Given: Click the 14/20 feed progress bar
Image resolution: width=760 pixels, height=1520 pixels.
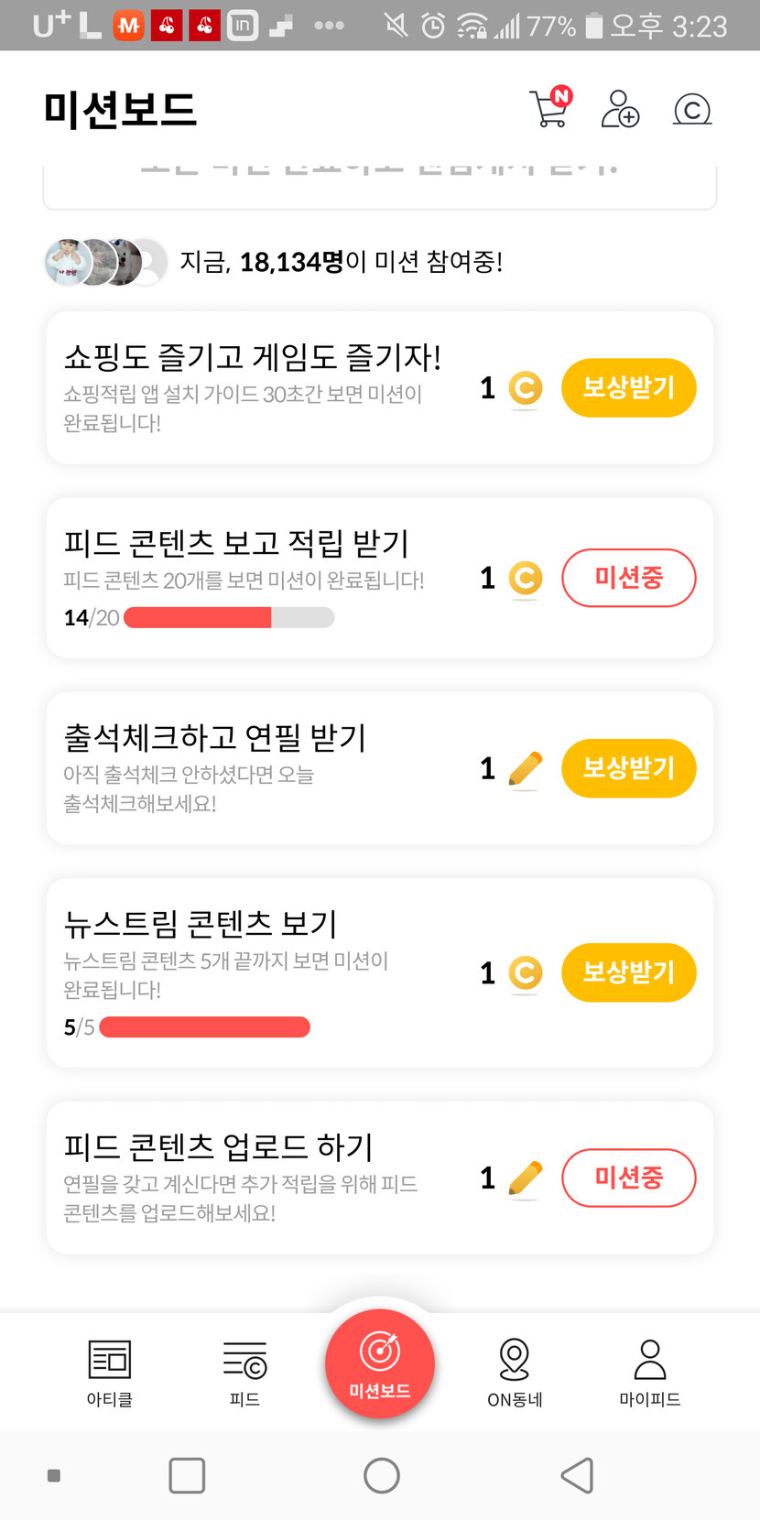Looking at the screenshot, I should [229, 618].
